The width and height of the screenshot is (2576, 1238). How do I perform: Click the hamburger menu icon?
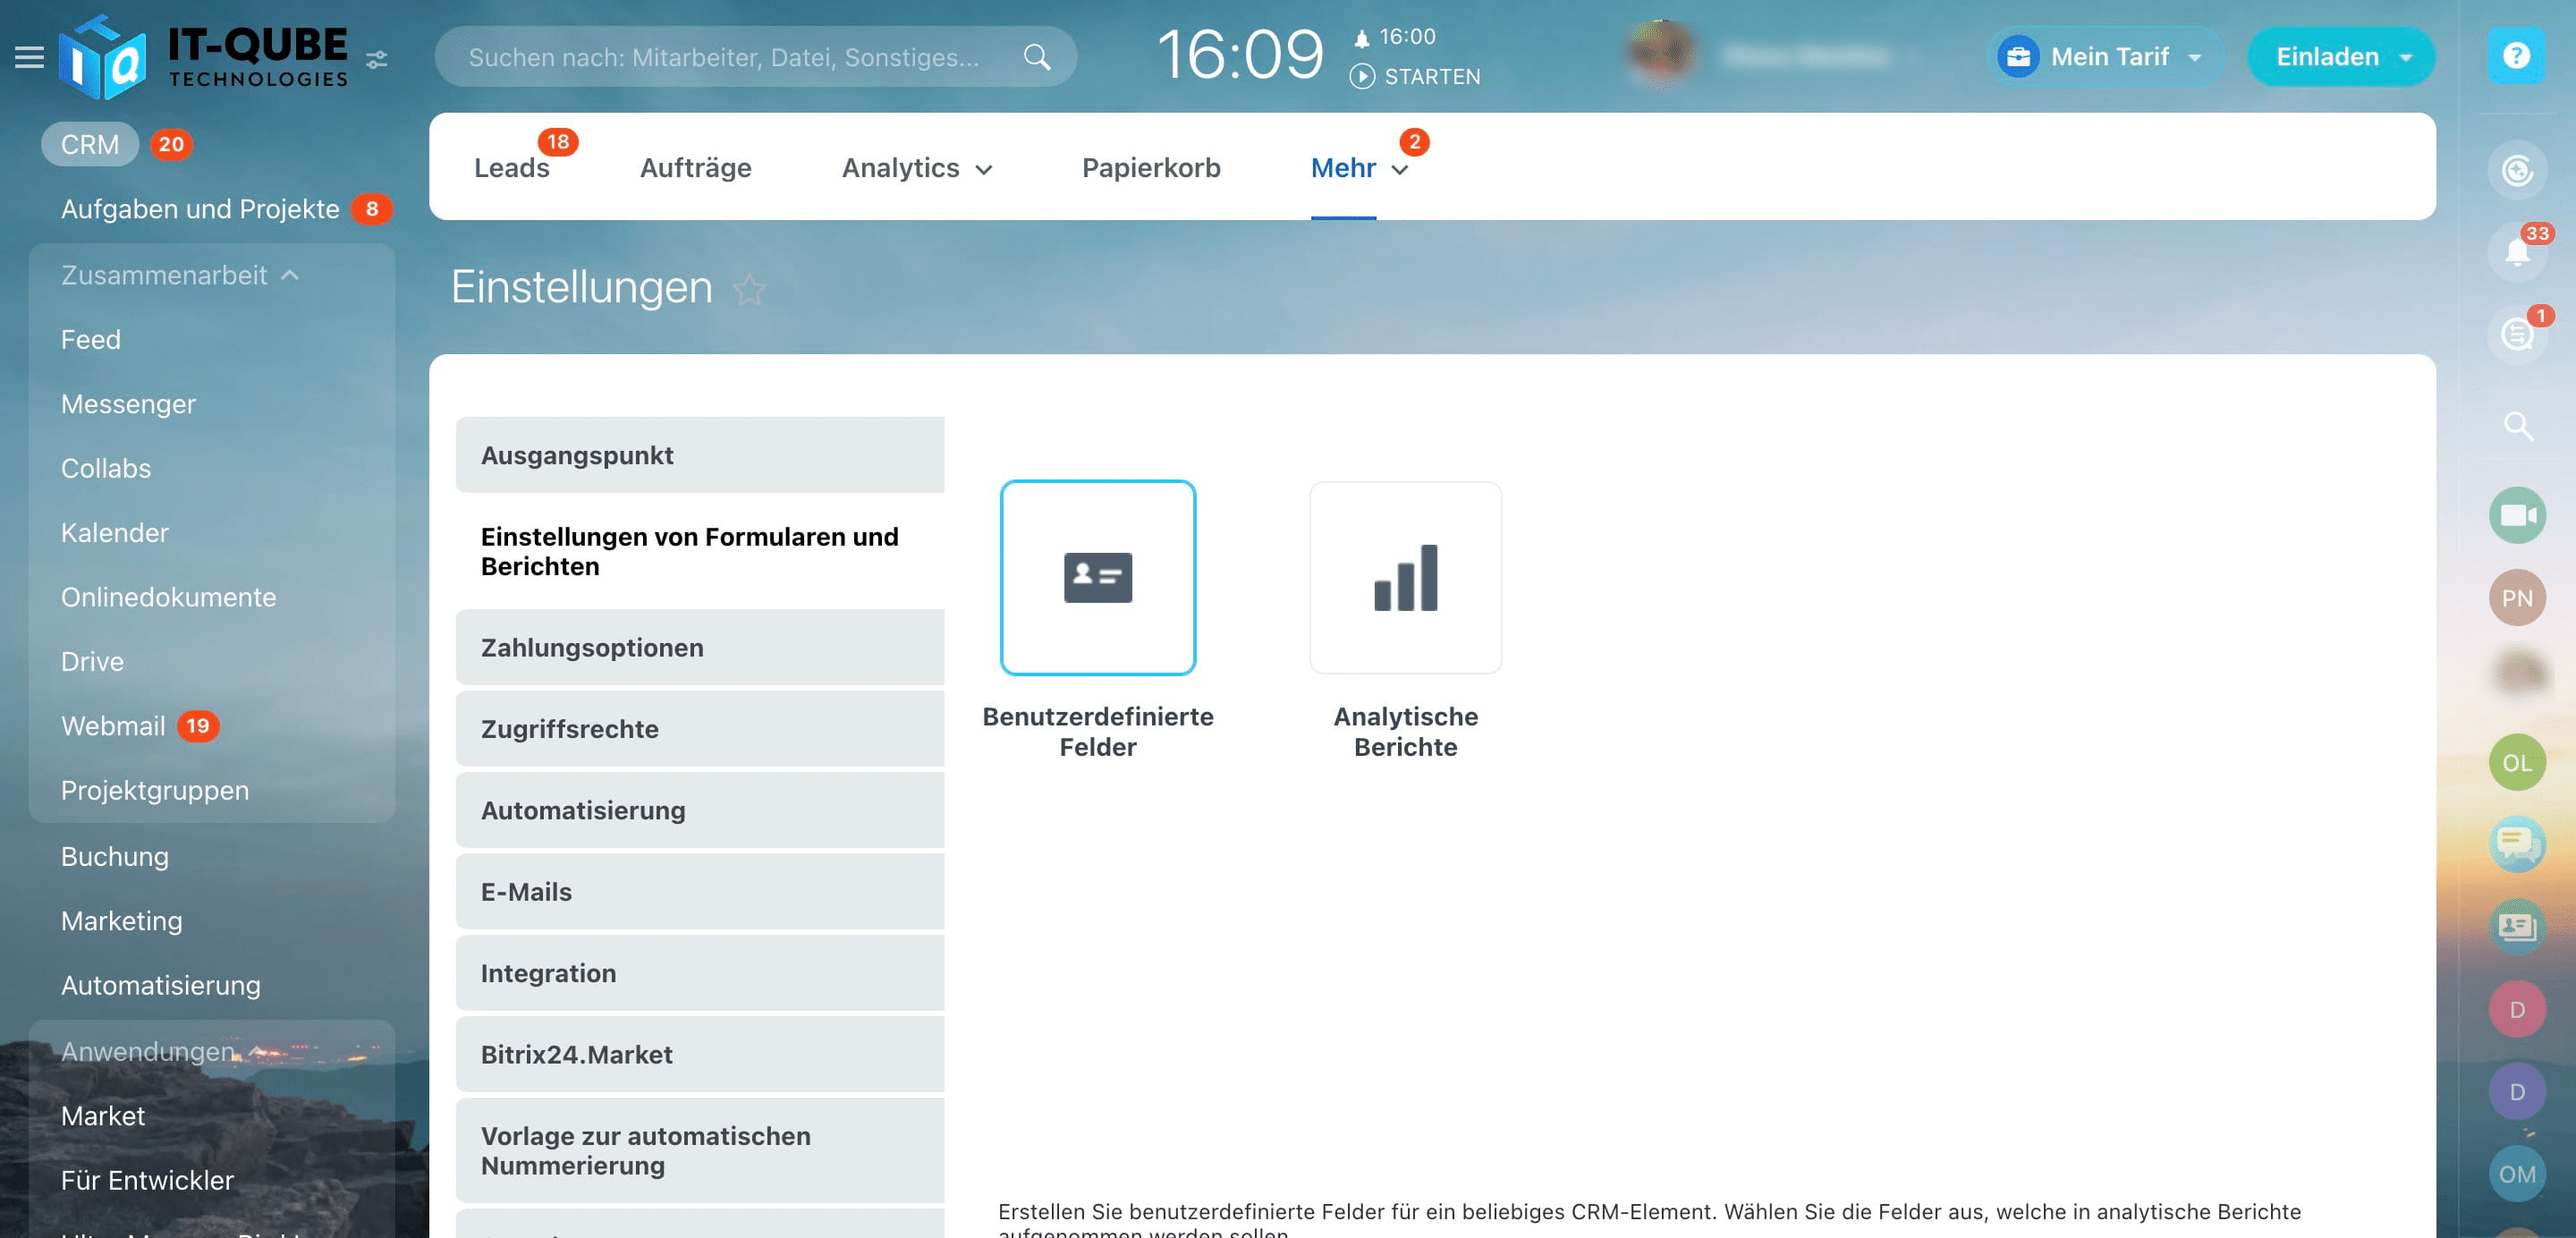pyautogui.click(x=29, y=57)
